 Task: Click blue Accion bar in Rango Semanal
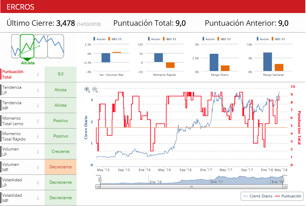tap(268, 62)
